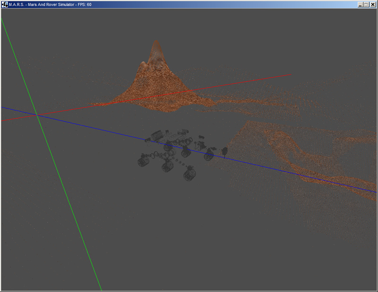Maximize the simulator window
378x292 pixels.
366,4
